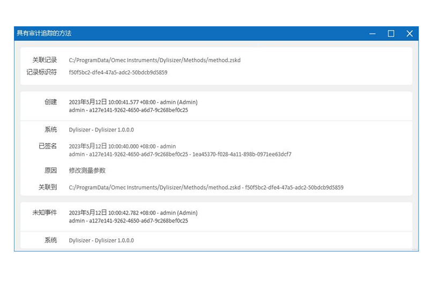The width and height of the screenshot is (429, 281).
Task: Click the Dylisizer 1.0.0.0 text under 未知事件
Action: click(101, 241)
